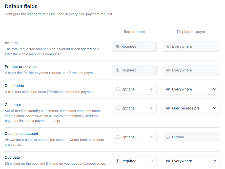Click the eye icon for Product or service display

pos(168,70)
